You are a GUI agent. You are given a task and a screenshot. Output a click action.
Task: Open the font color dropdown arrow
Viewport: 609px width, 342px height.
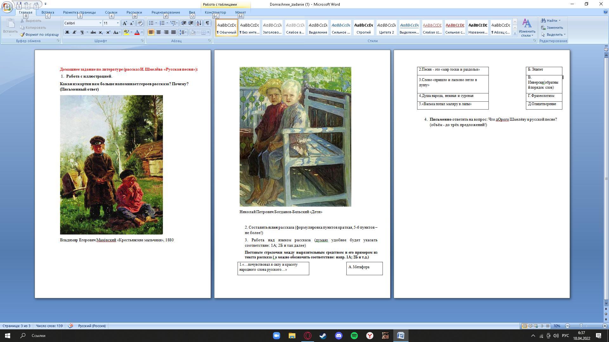pyautogui.click(x=142, y=32)
